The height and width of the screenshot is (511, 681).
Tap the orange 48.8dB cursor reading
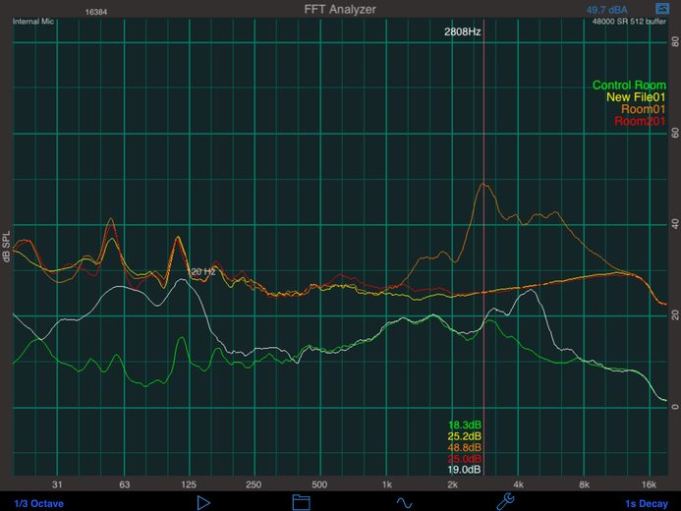point(464,447)
